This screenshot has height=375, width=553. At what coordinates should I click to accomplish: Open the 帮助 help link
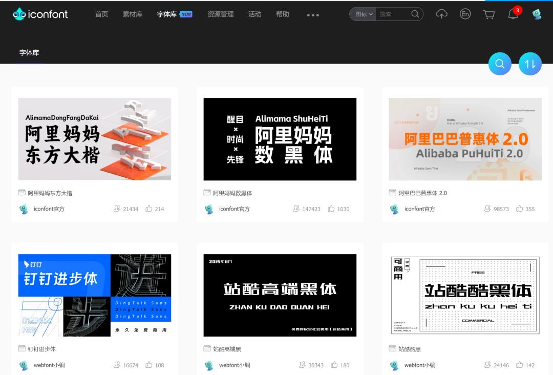pos(283,14)
